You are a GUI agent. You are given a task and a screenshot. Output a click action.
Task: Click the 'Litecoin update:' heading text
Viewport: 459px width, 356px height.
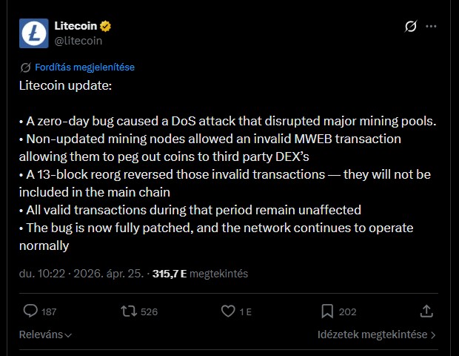tap(65, 85)
